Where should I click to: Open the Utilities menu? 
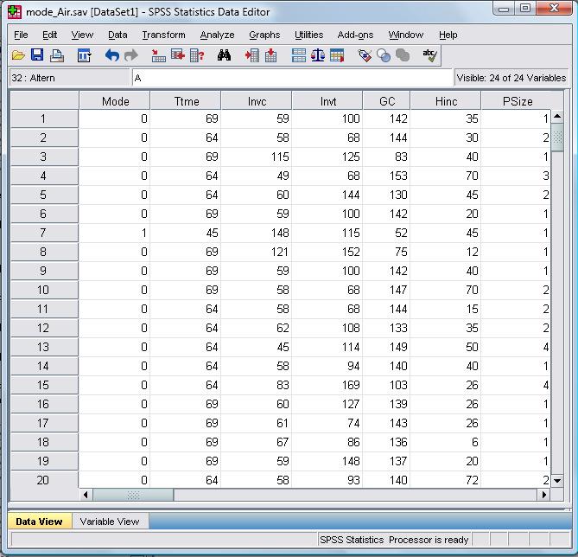[308, 35]
